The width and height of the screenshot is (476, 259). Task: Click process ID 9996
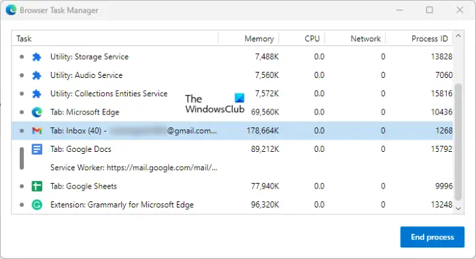[444, 186]
